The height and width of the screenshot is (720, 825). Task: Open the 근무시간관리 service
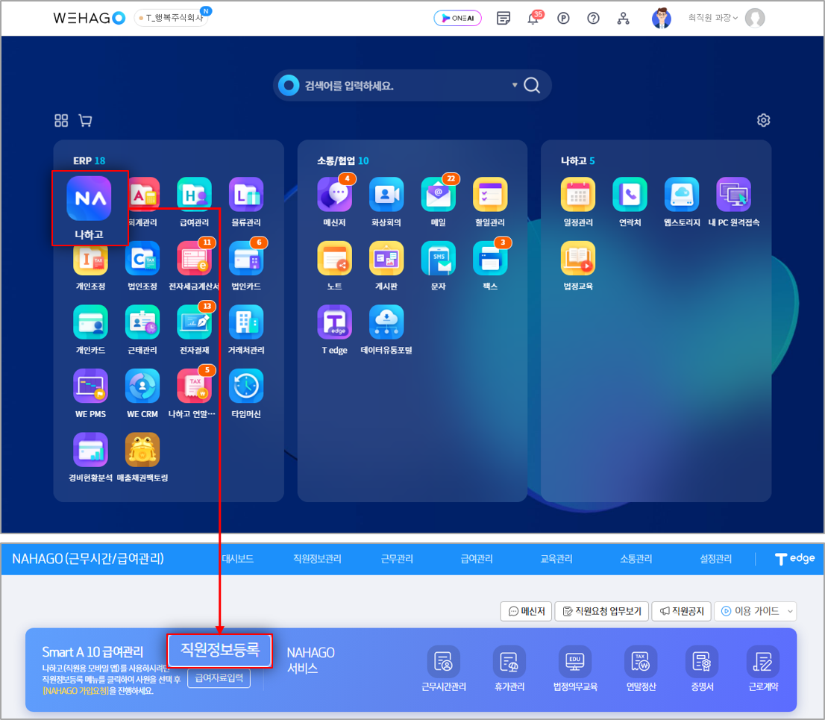(x=444, y=669)
